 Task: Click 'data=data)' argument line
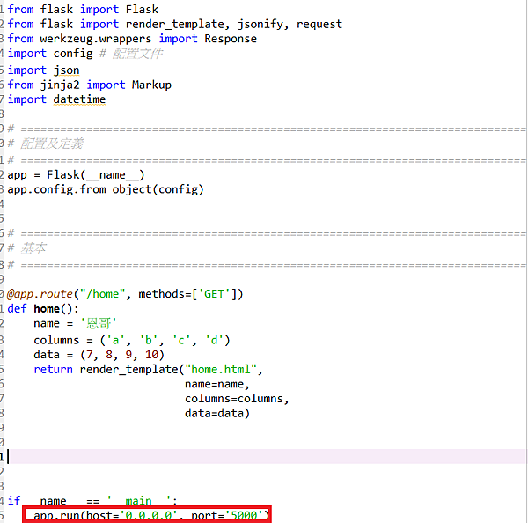[217, 414]
